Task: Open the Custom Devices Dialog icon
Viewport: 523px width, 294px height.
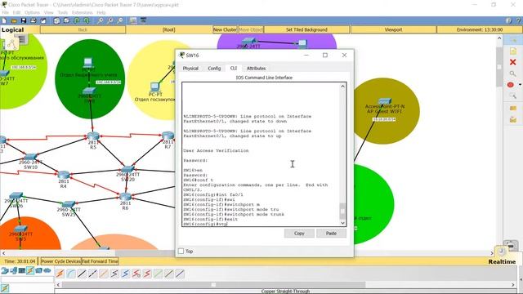Action: coord(144,20)
